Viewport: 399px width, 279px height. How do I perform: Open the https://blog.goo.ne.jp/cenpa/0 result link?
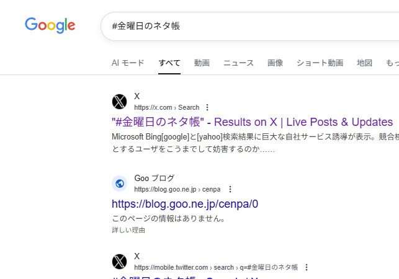click(x=185, y=203)
